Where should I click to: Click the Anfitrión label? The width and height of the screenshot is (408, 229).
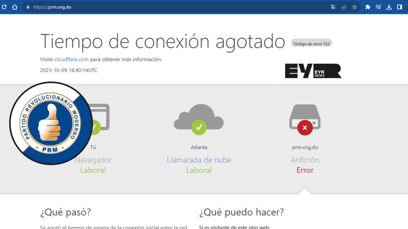pyautogui.click(x=305, y=160)
